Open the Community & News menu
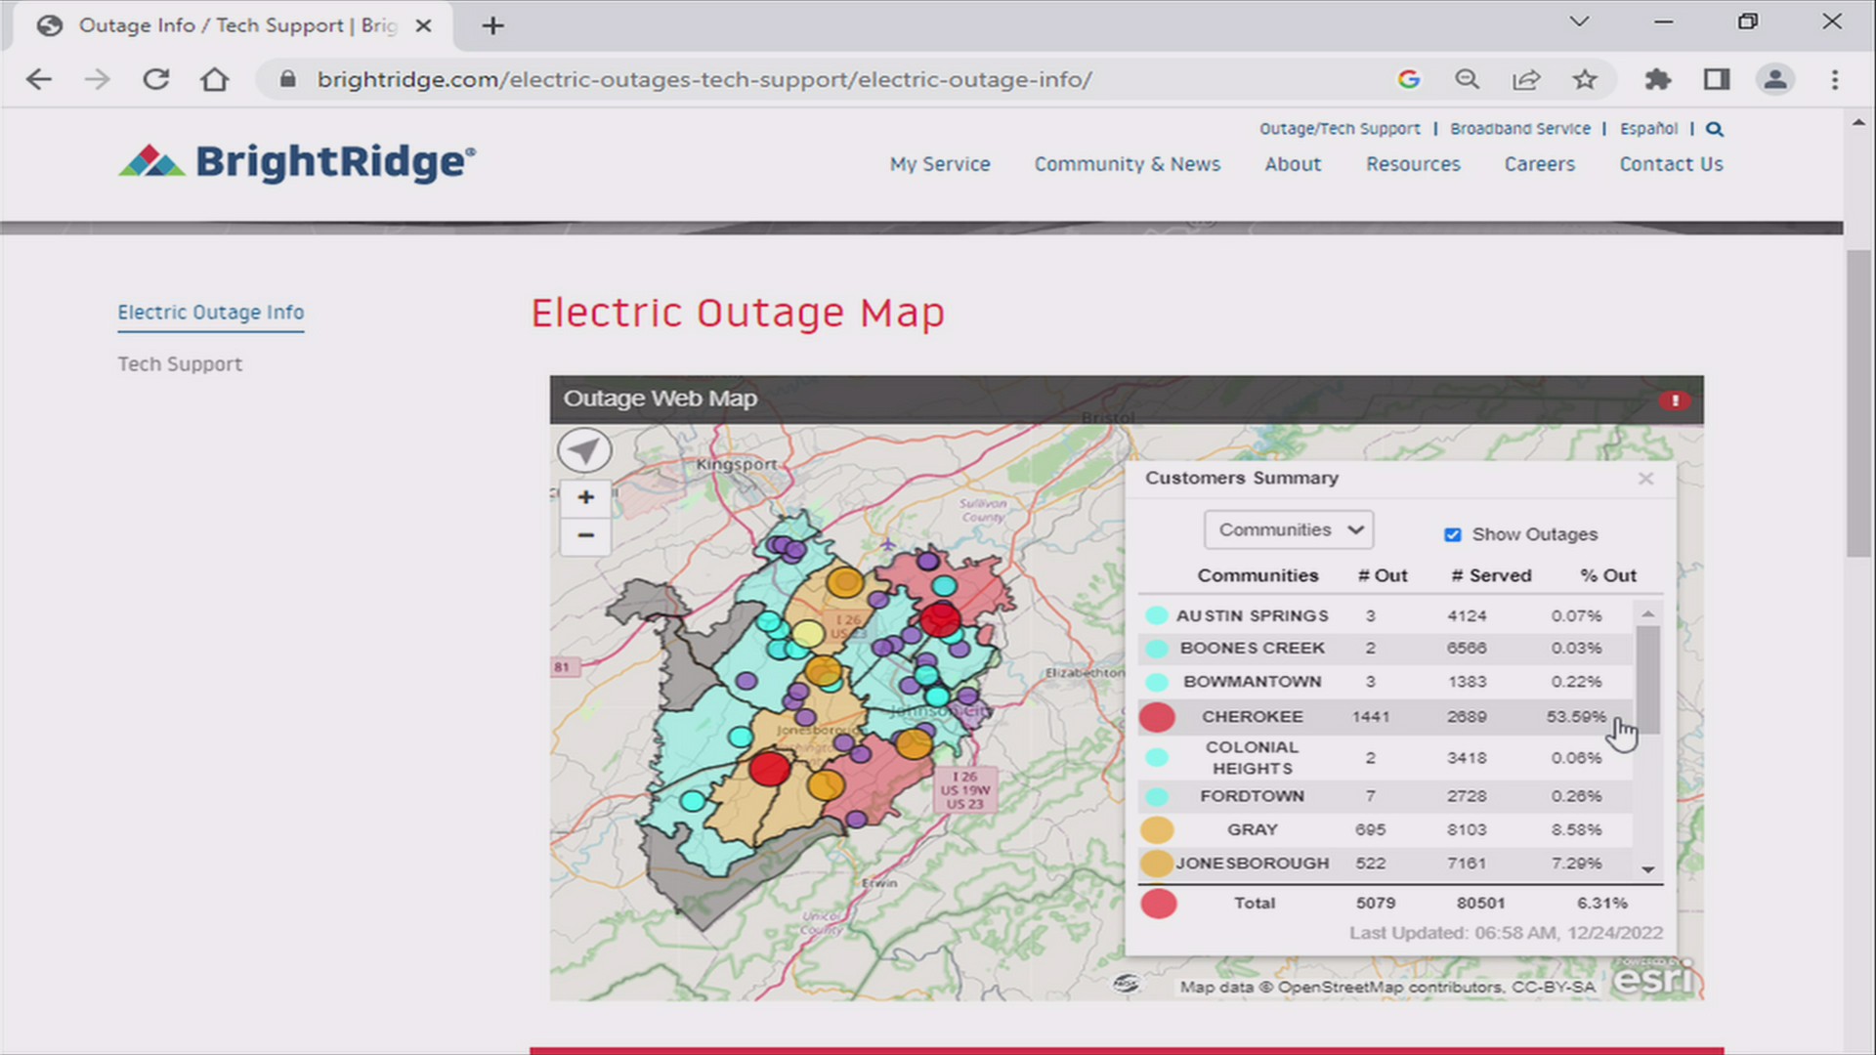 point(1128,164)
